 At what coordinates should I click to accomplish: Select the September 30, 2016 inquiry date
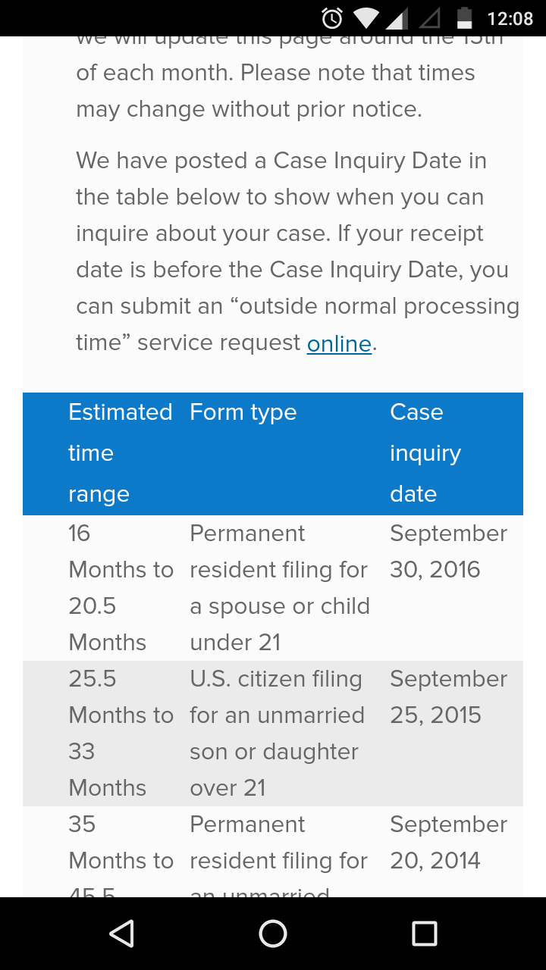(449, 552)
